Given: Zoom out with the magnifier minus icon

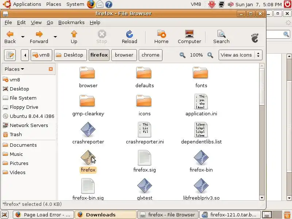Looking at the screenshot, I should (182, 55).
